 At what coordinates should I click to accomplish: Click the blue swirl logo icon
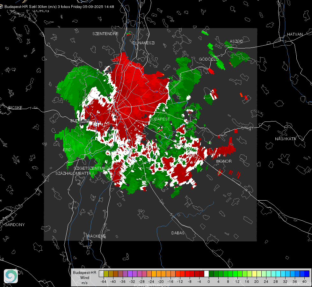pyautogui.click(x=11, y=276)
